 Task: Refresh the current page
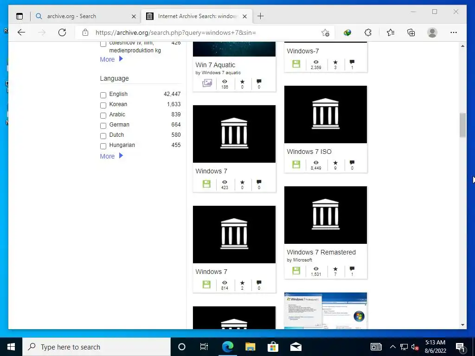coord(62,32)
